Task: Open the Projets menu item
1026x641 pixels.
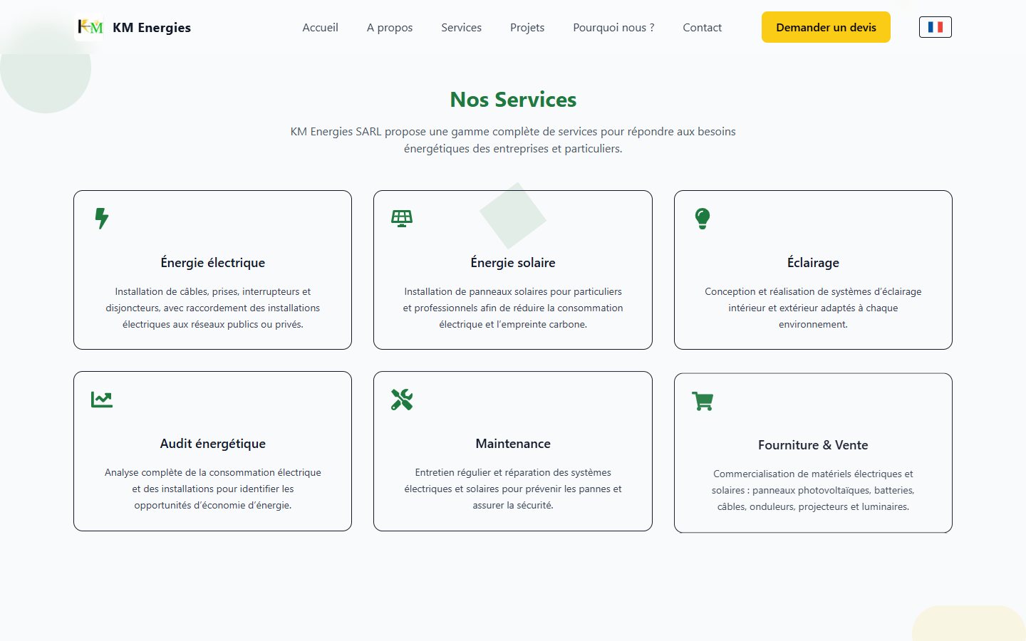Action: tap(527, 27)
